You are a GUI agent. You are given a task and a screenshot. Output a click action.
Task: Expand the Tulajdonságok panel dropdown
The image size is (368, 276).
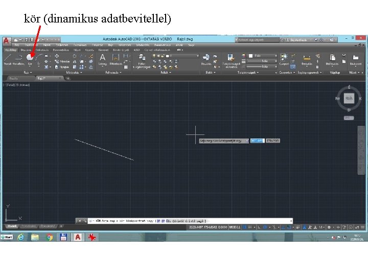click(248, 73)
